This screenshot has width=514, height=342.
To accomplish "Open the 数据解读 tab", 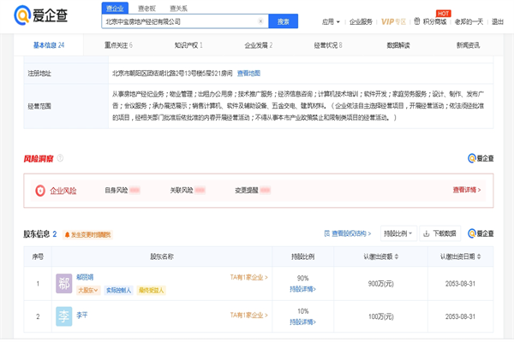I will click(x=398, y=45).
